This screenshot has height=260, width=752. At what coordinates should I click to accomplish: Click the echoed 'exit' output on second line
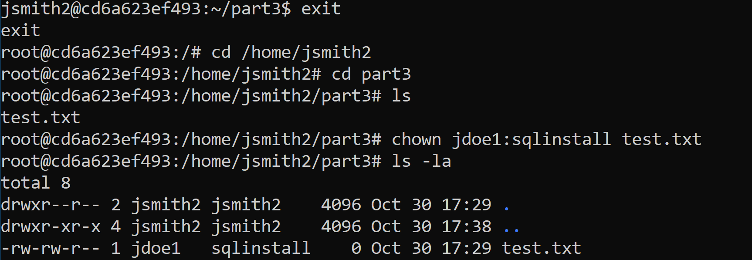[x=20, y=30]
